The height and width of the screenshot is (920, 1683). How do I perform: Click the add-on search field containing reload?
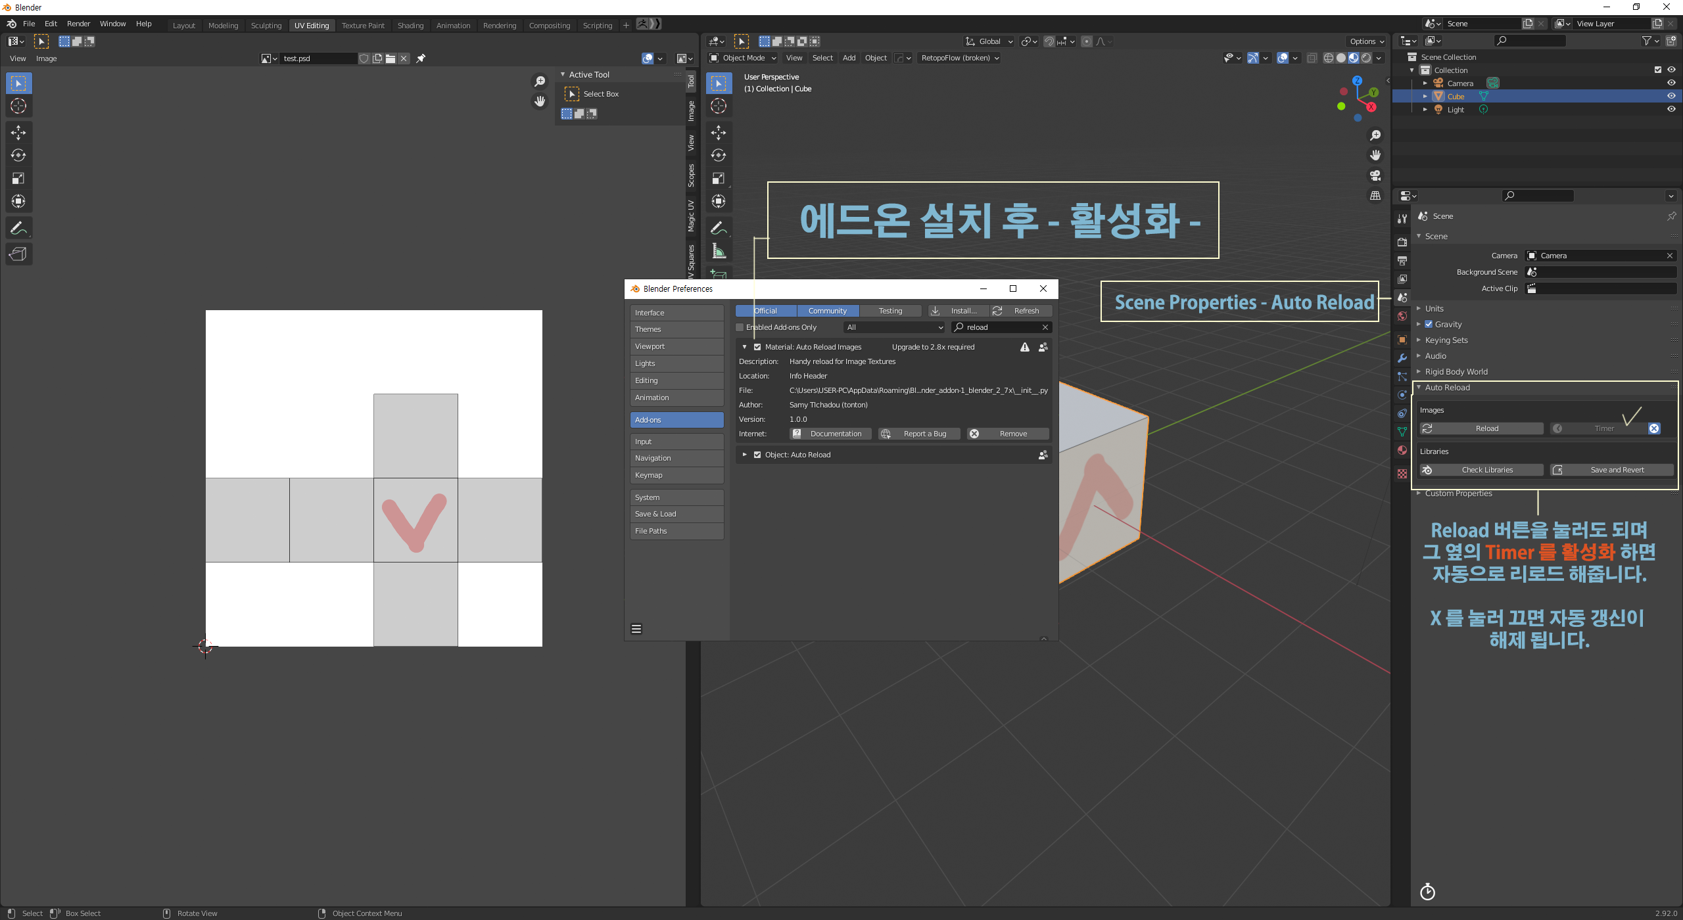pyautogui.click(x=1001, y=327)
